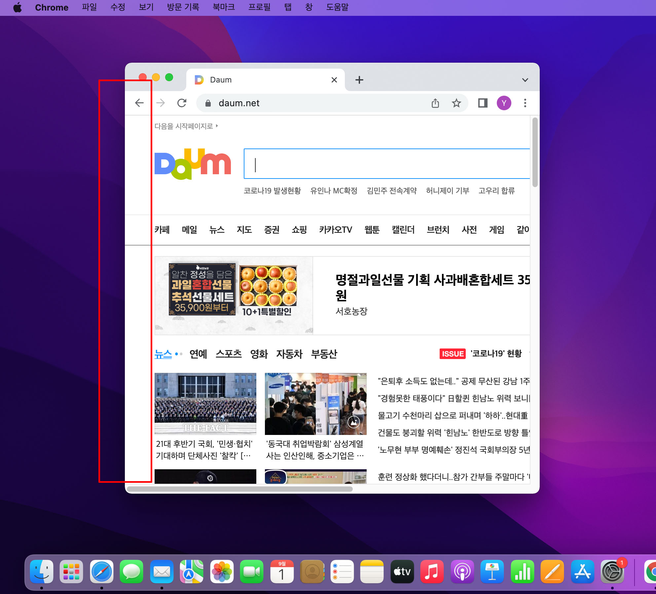Screen dimensions: 656x594
Task: Click the purple Y profile avatar
Action: coord(504,103)
